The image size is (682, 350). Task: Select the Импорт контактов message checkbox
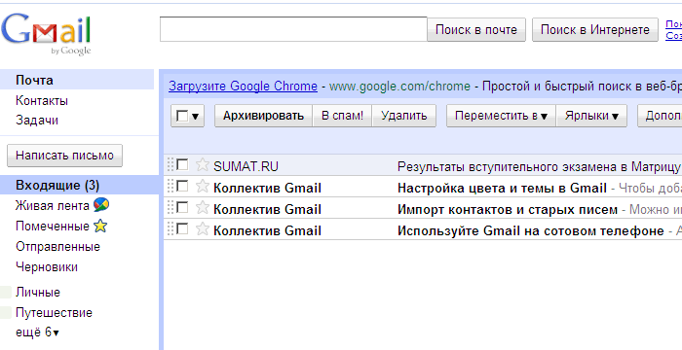click(x=183, y=207)
